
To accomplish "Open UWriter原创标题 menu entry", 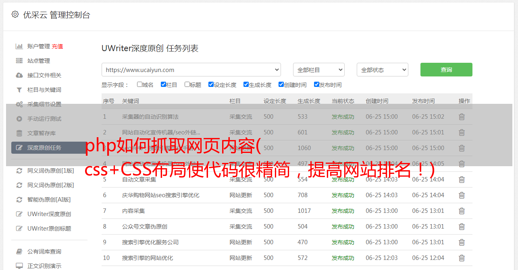I will point(49,229).
